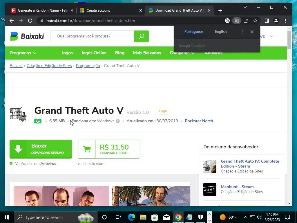Click the padlock site info icon

(x=42, y=21)
